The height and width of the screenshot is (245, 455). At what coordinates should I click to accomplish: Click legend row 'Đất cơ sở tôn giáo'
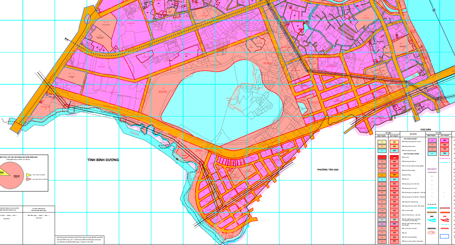click(x=408, y=211)
